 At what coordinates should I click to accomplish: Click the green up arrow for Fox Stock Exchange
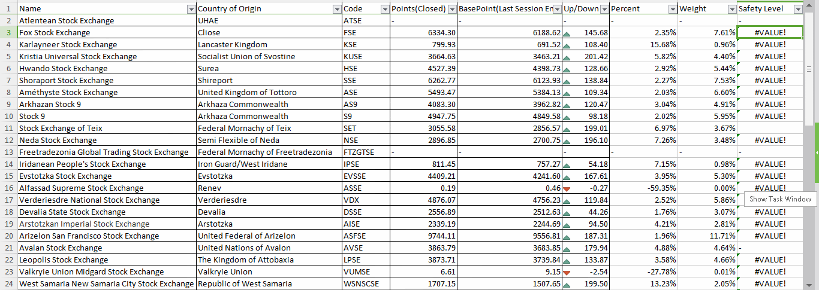[x=567, y=33]
